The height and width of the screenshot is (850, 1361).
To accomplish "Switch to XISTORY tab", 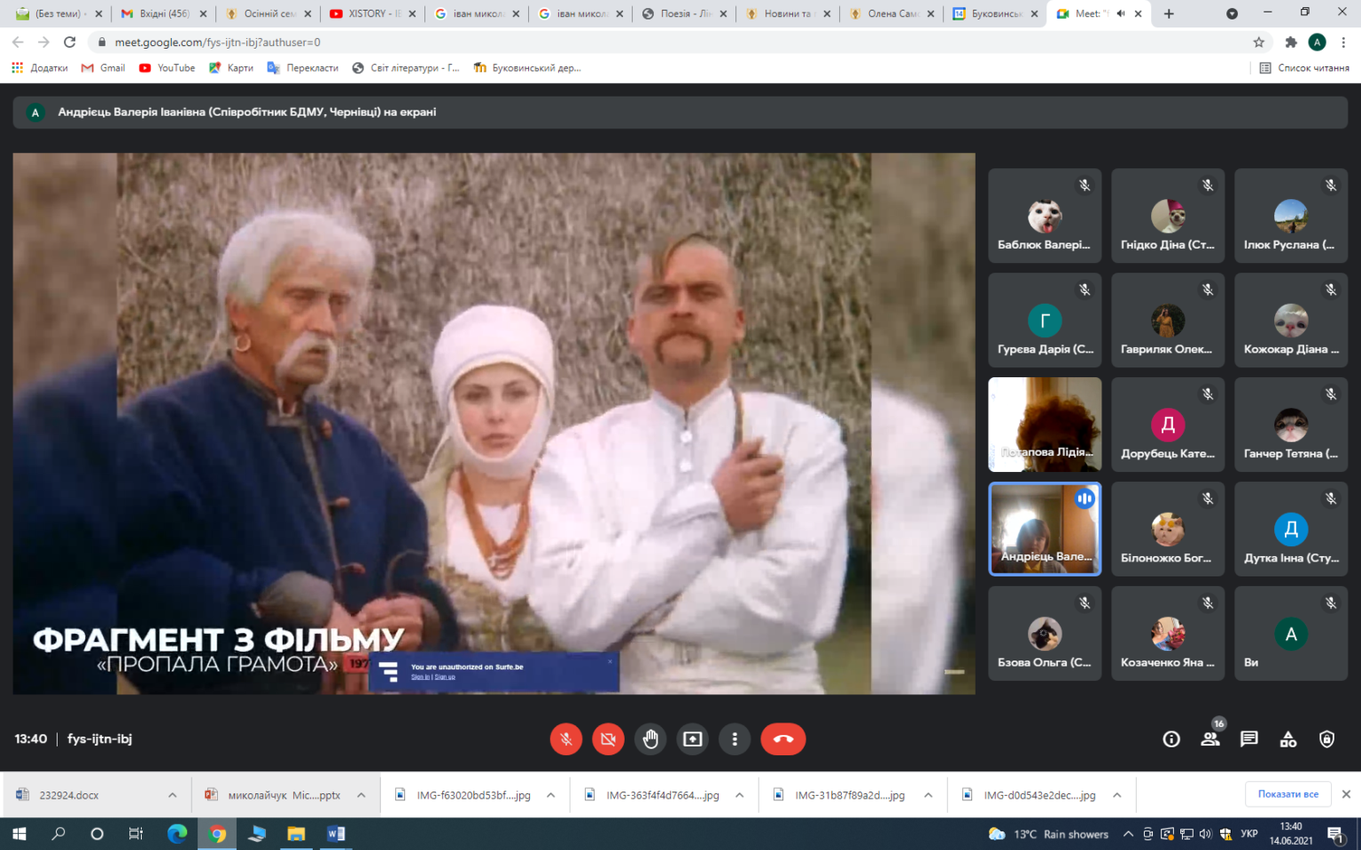I will coord(373,13).
